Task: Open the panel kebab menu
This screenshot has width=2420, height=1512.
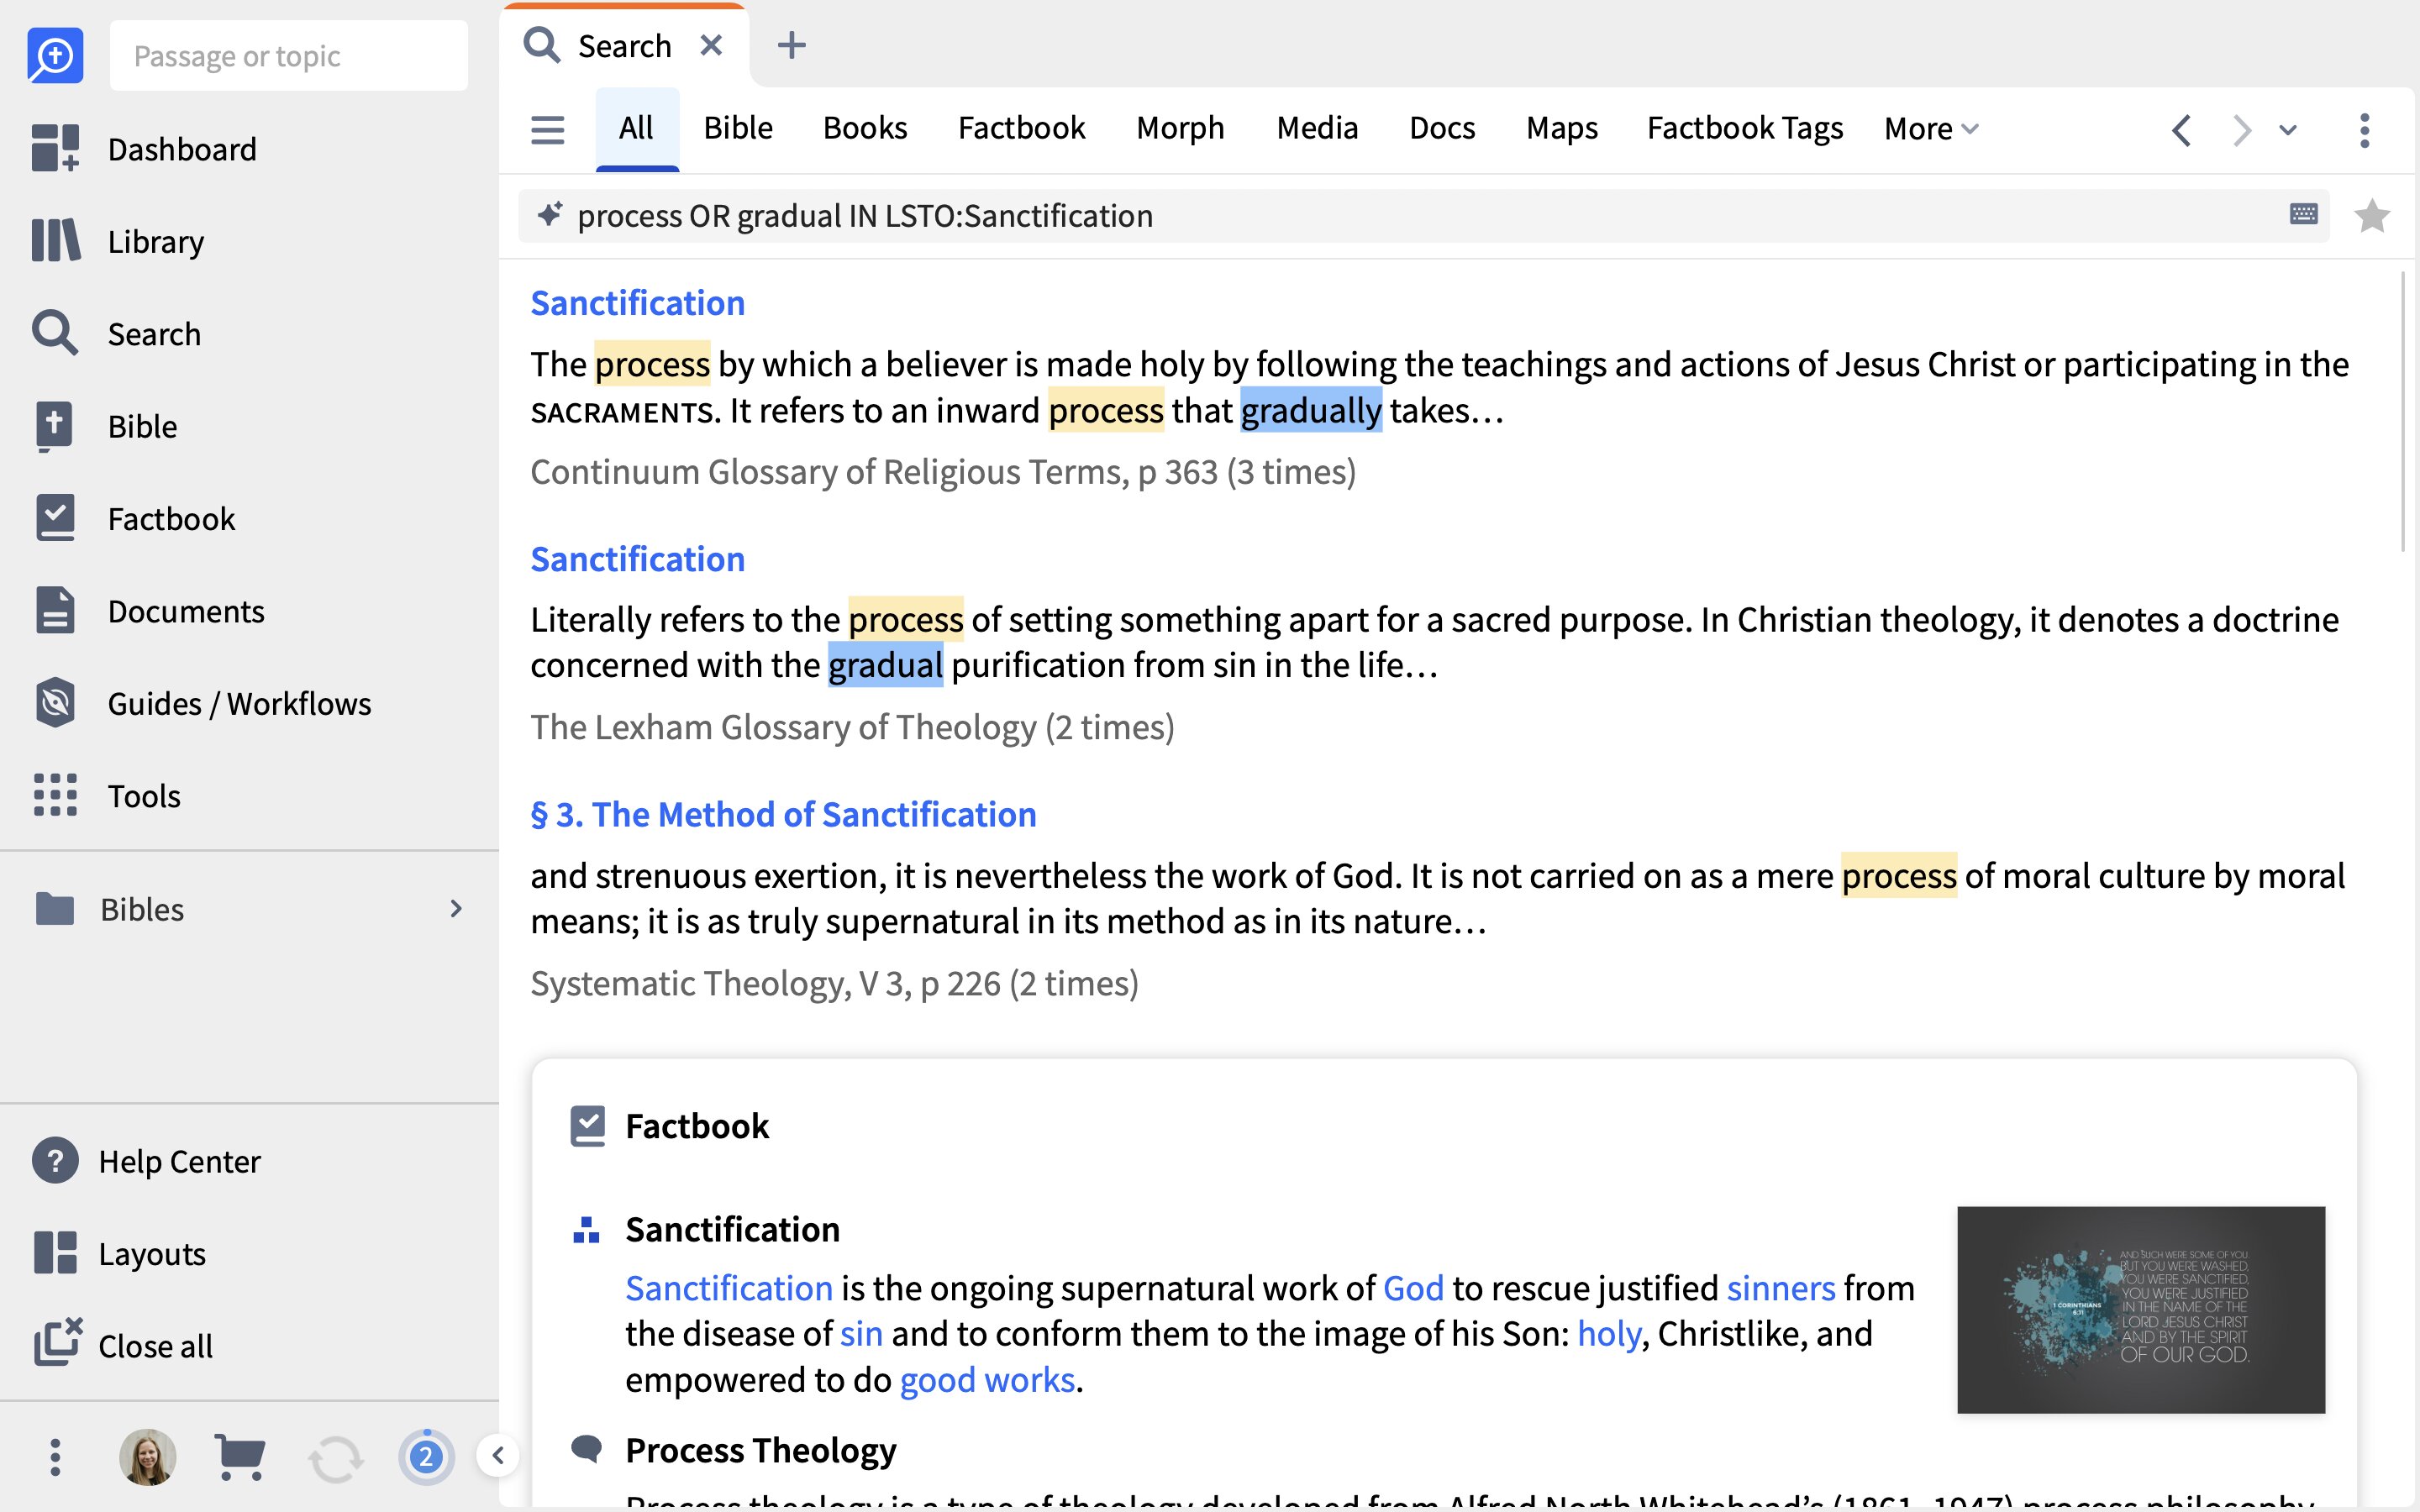Action: click(x=2364, y=130)
